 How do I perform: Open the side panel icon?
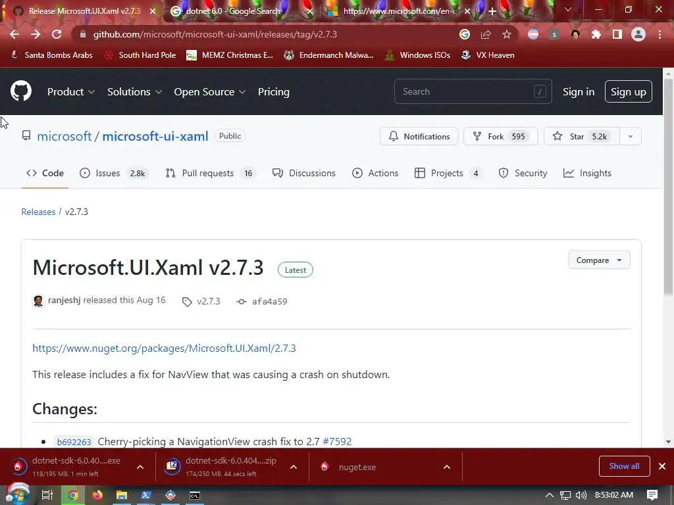pyautogui.click(x=617, y=34)
